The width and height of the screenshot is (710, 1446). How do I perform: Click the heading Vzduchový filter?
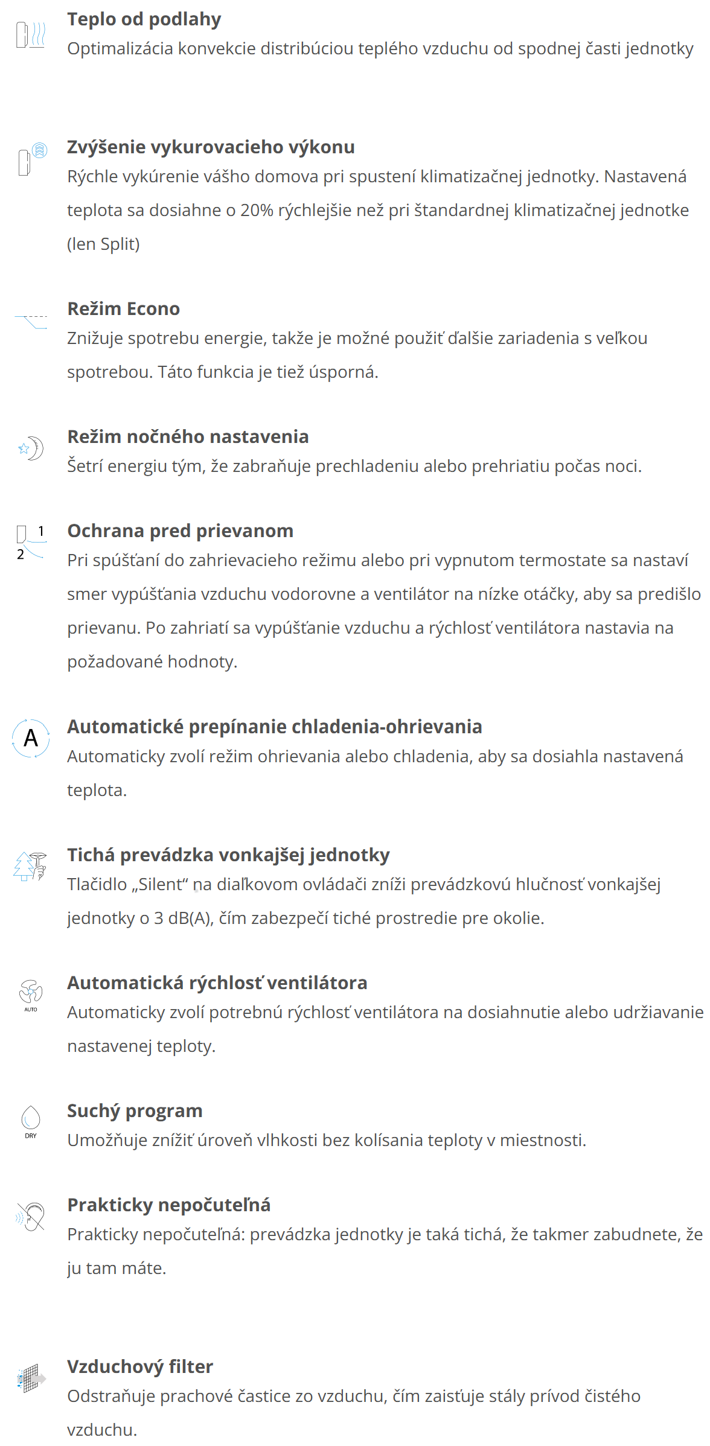(x=140, y=1366)
